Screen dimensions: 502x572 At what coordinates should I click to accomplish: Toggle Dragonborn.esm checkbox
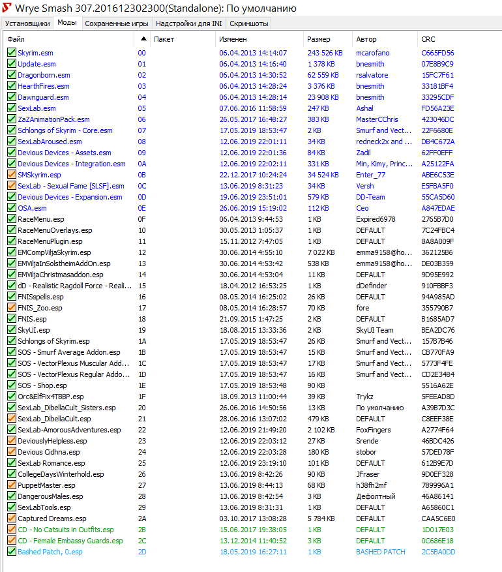[x=12, y=75]
